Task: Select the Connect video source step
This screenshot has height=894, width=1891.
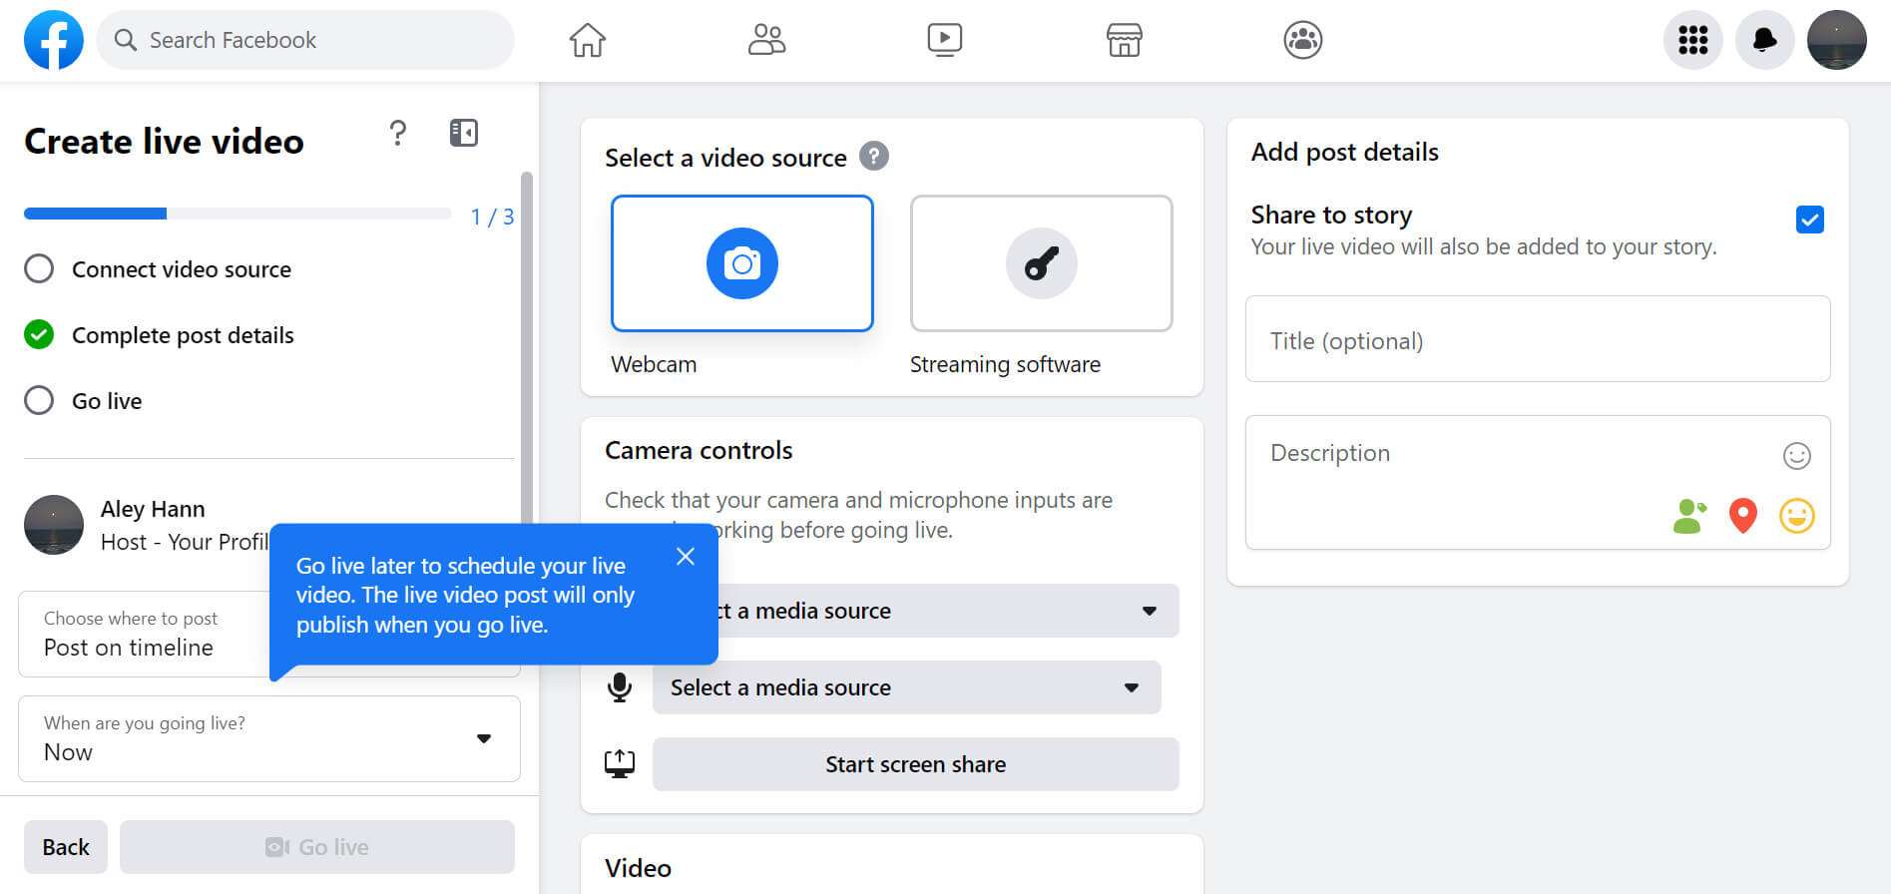Action: click(x=158, y=269)
